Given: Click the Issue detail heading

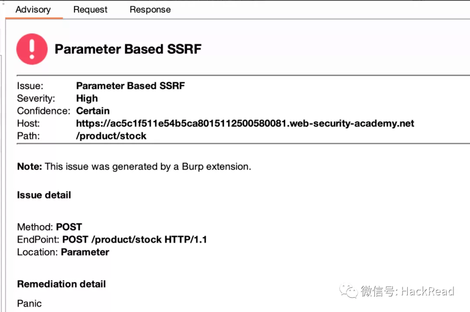Looking at the screenshot, I should pos(44,195).
